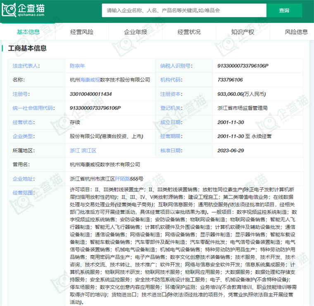The width and height of the screenshot is (314, 306).
Task: Open legal representative link 陈宗年
Action: pyautogui.click(x=78, y=66)
